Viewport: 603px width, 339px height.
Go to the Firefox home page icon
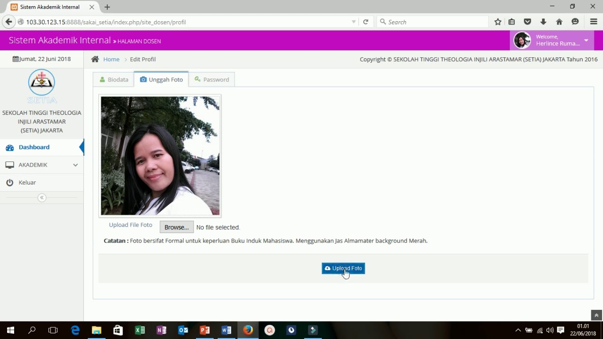click(x=559, y=22)
